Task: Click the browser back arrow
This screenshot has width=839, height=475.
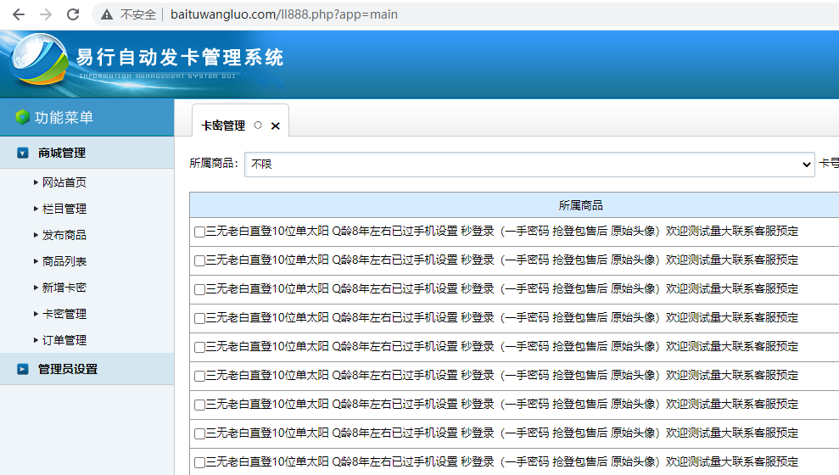Action: click(18, 14)
